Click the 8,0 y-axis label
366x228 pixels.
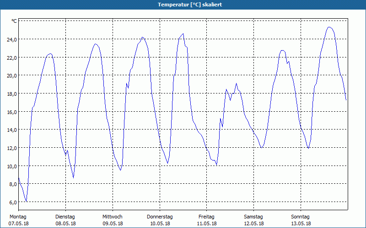[x=13, y=184]
